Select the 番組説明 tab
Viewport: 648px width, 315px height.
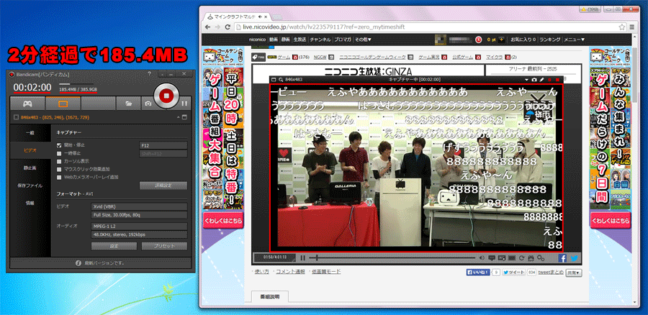270,297
